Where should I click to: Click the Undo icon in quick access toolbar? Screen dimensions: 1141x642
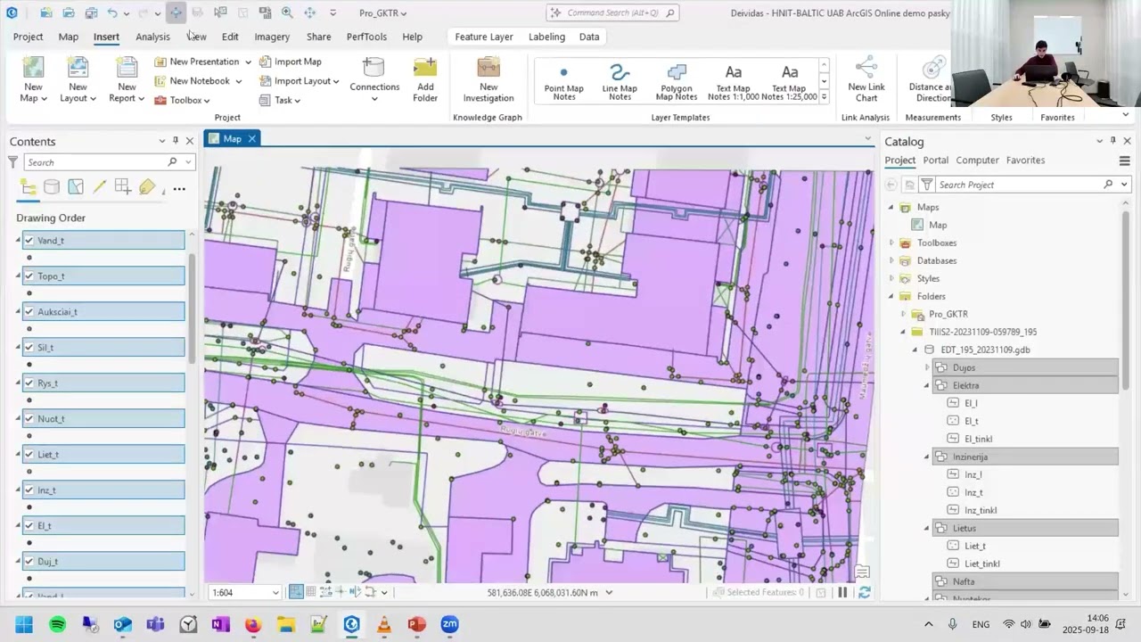[112, 12]
